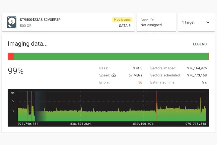This screenshot has width=217, height=145.
Task: Click the red segment of the progress bar
Action: [11, 56]
